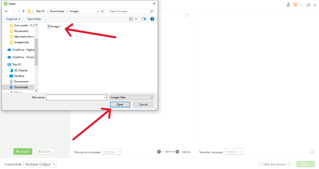Go up one folder level
319x169 pixels.
23,11
